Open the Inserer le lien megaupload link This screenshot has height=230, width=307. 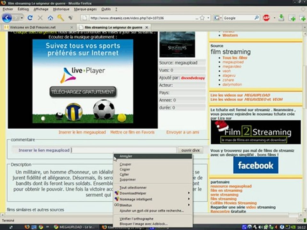point(82,132)
